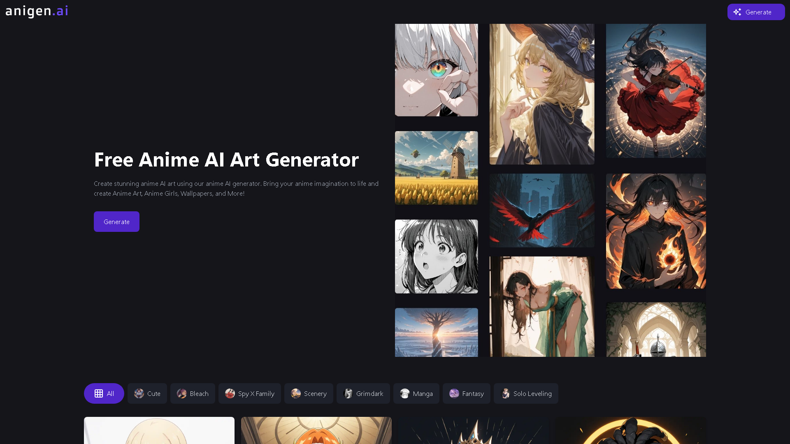
Task: Click the Bleach category avatar icon
Action: (182, 393)
